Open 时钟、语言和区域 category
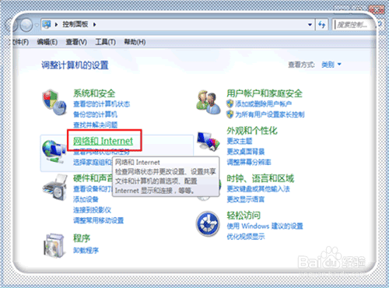 [x=261, y=178]
